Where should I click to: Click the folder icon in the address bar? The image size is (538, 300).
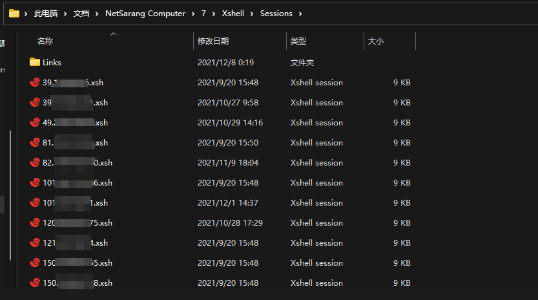[x=14, y=13]
